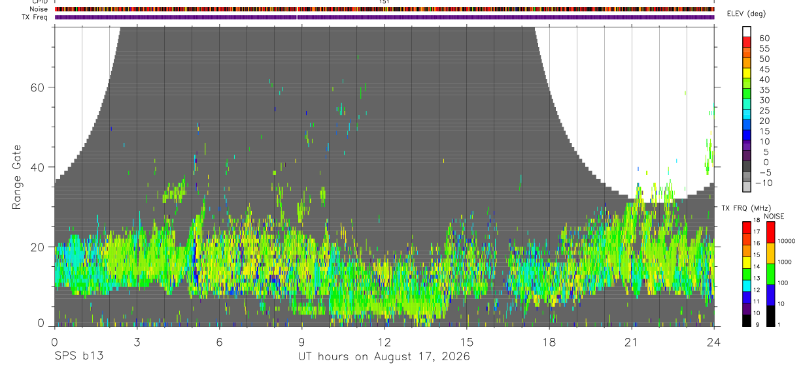The width and height of the screenshot is (803, 370).
Task: Select the black 9 MHz frequency swatch
Action: click(x=747, y=320)
